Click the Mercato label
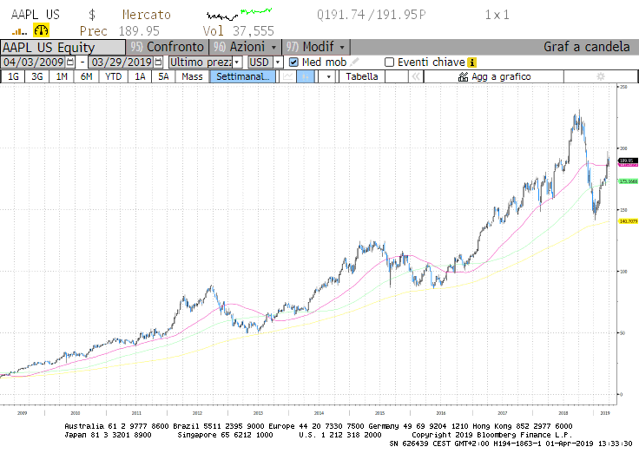Image resolution: width=639 pixels, height=460 pixels. click(x=147, y=15)
